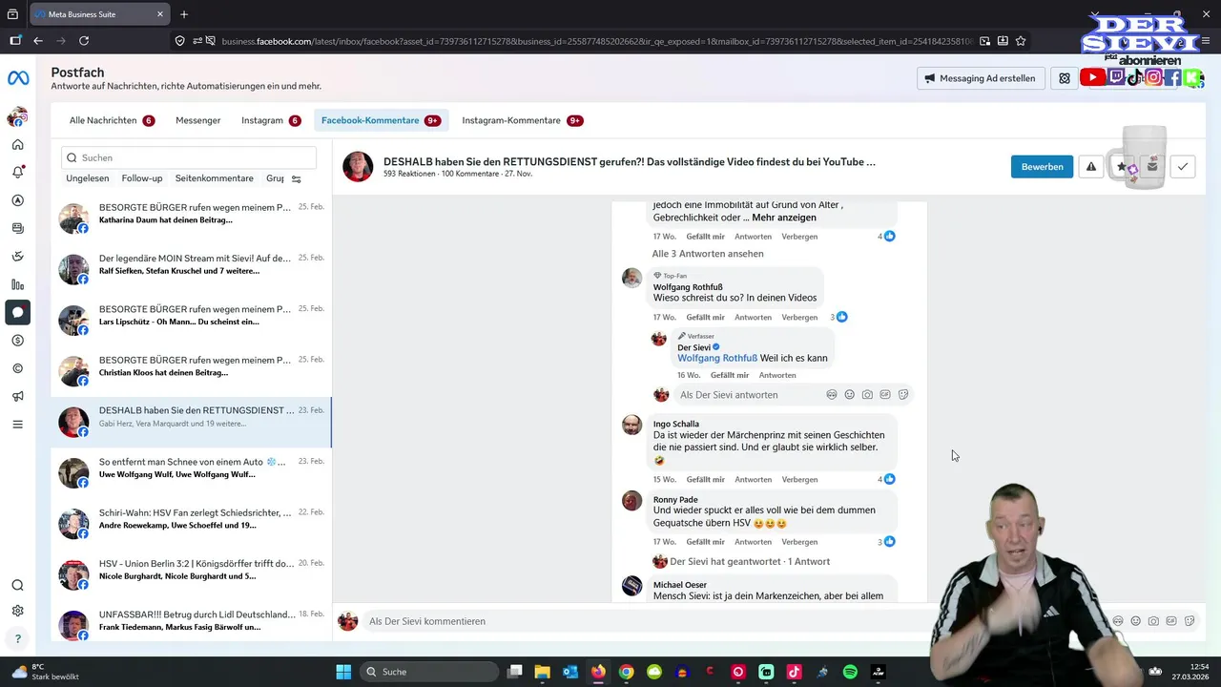Open the Schiri-Wahn HSV Fan conversation

pos(191,525)
